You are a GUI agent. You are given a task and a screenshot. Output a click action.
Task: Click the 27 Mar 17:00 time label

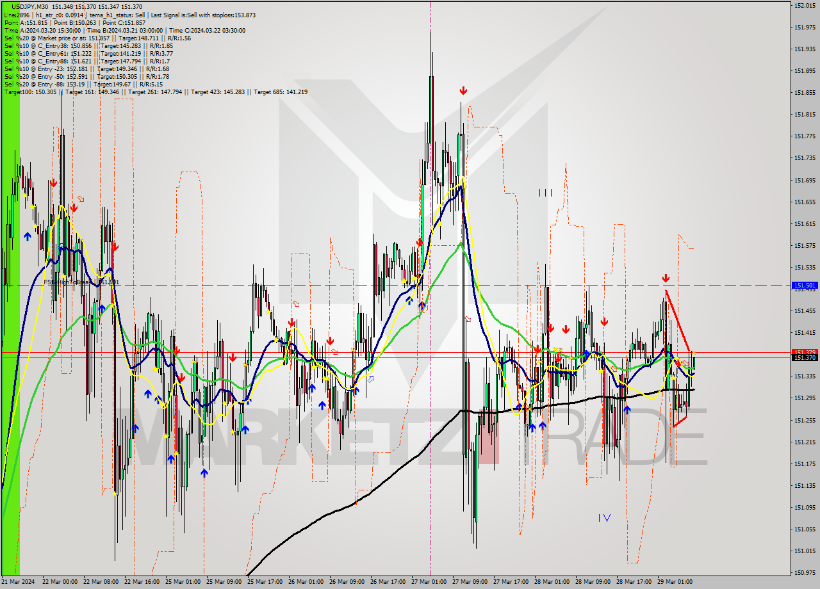tap(511, 582)
